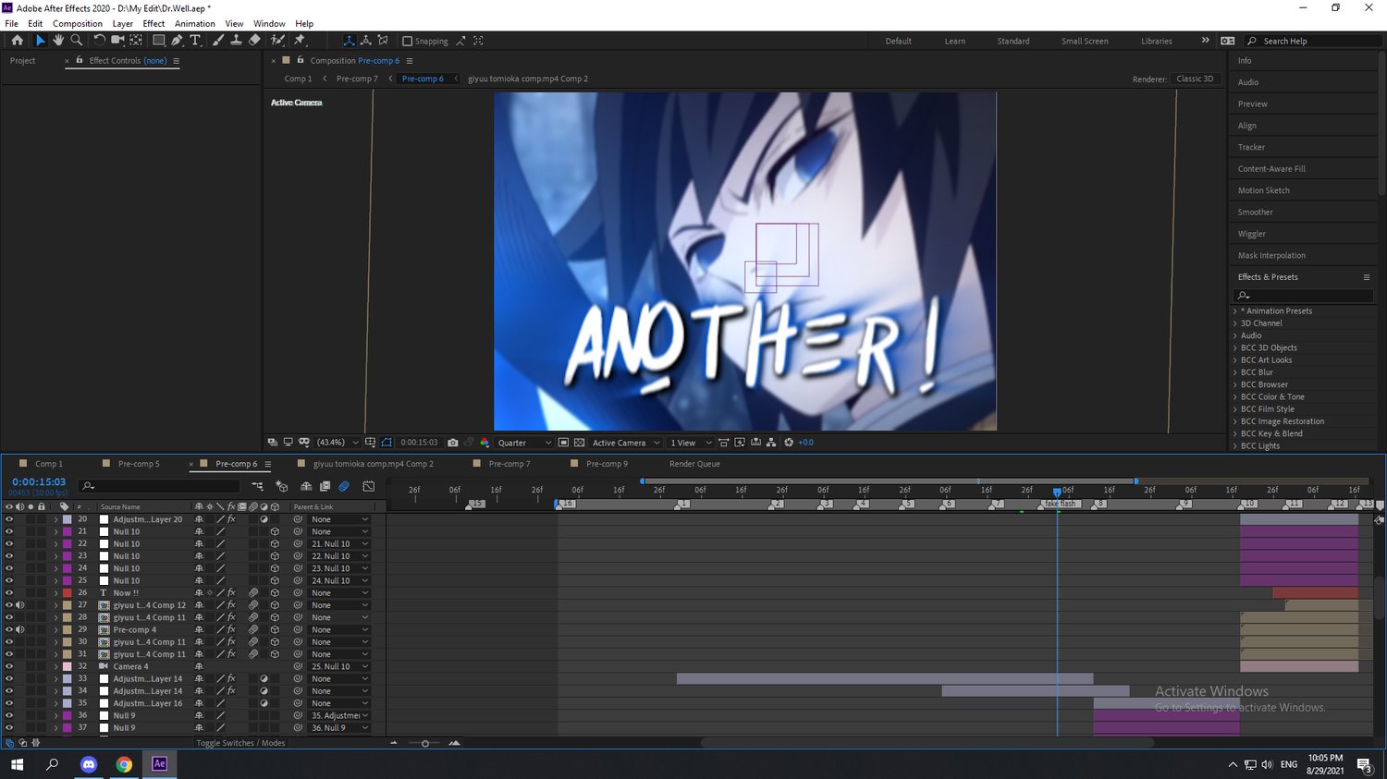Open the Effect menu
The width and height of the screenshot is (1387, 779).
[x=153, y=23]
